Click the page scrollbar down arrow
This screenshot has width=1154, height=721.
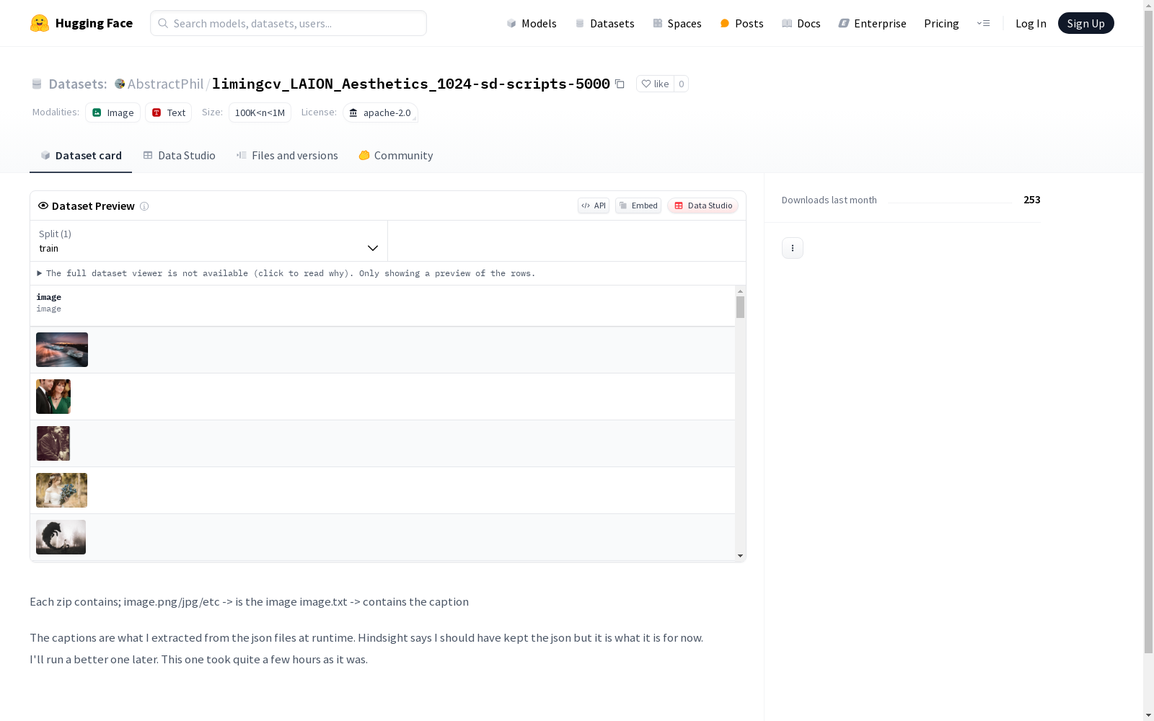coord(1148,715)
